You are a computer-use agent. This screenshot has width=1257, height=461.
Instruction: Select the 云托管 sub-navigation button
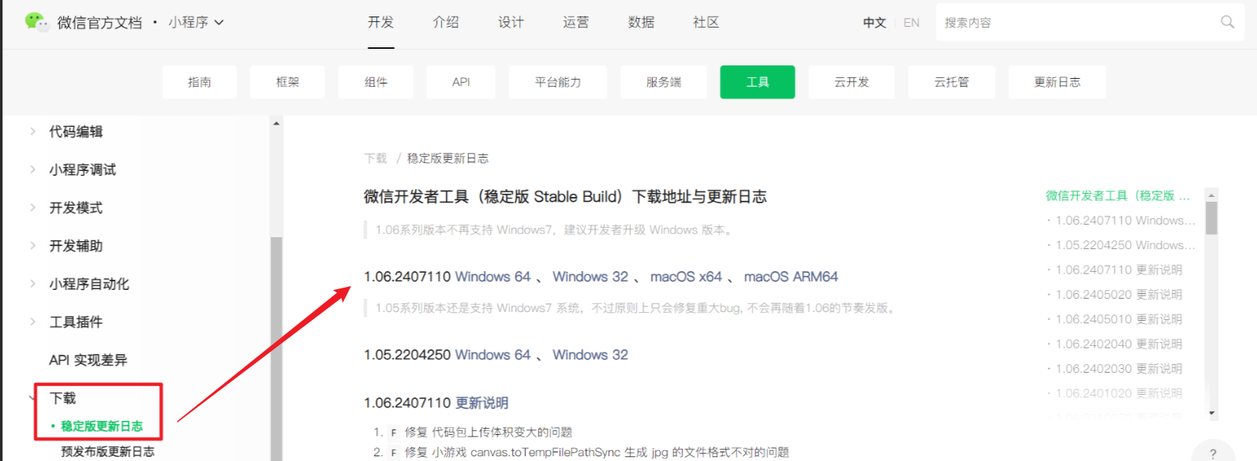[x=952, y=82]
